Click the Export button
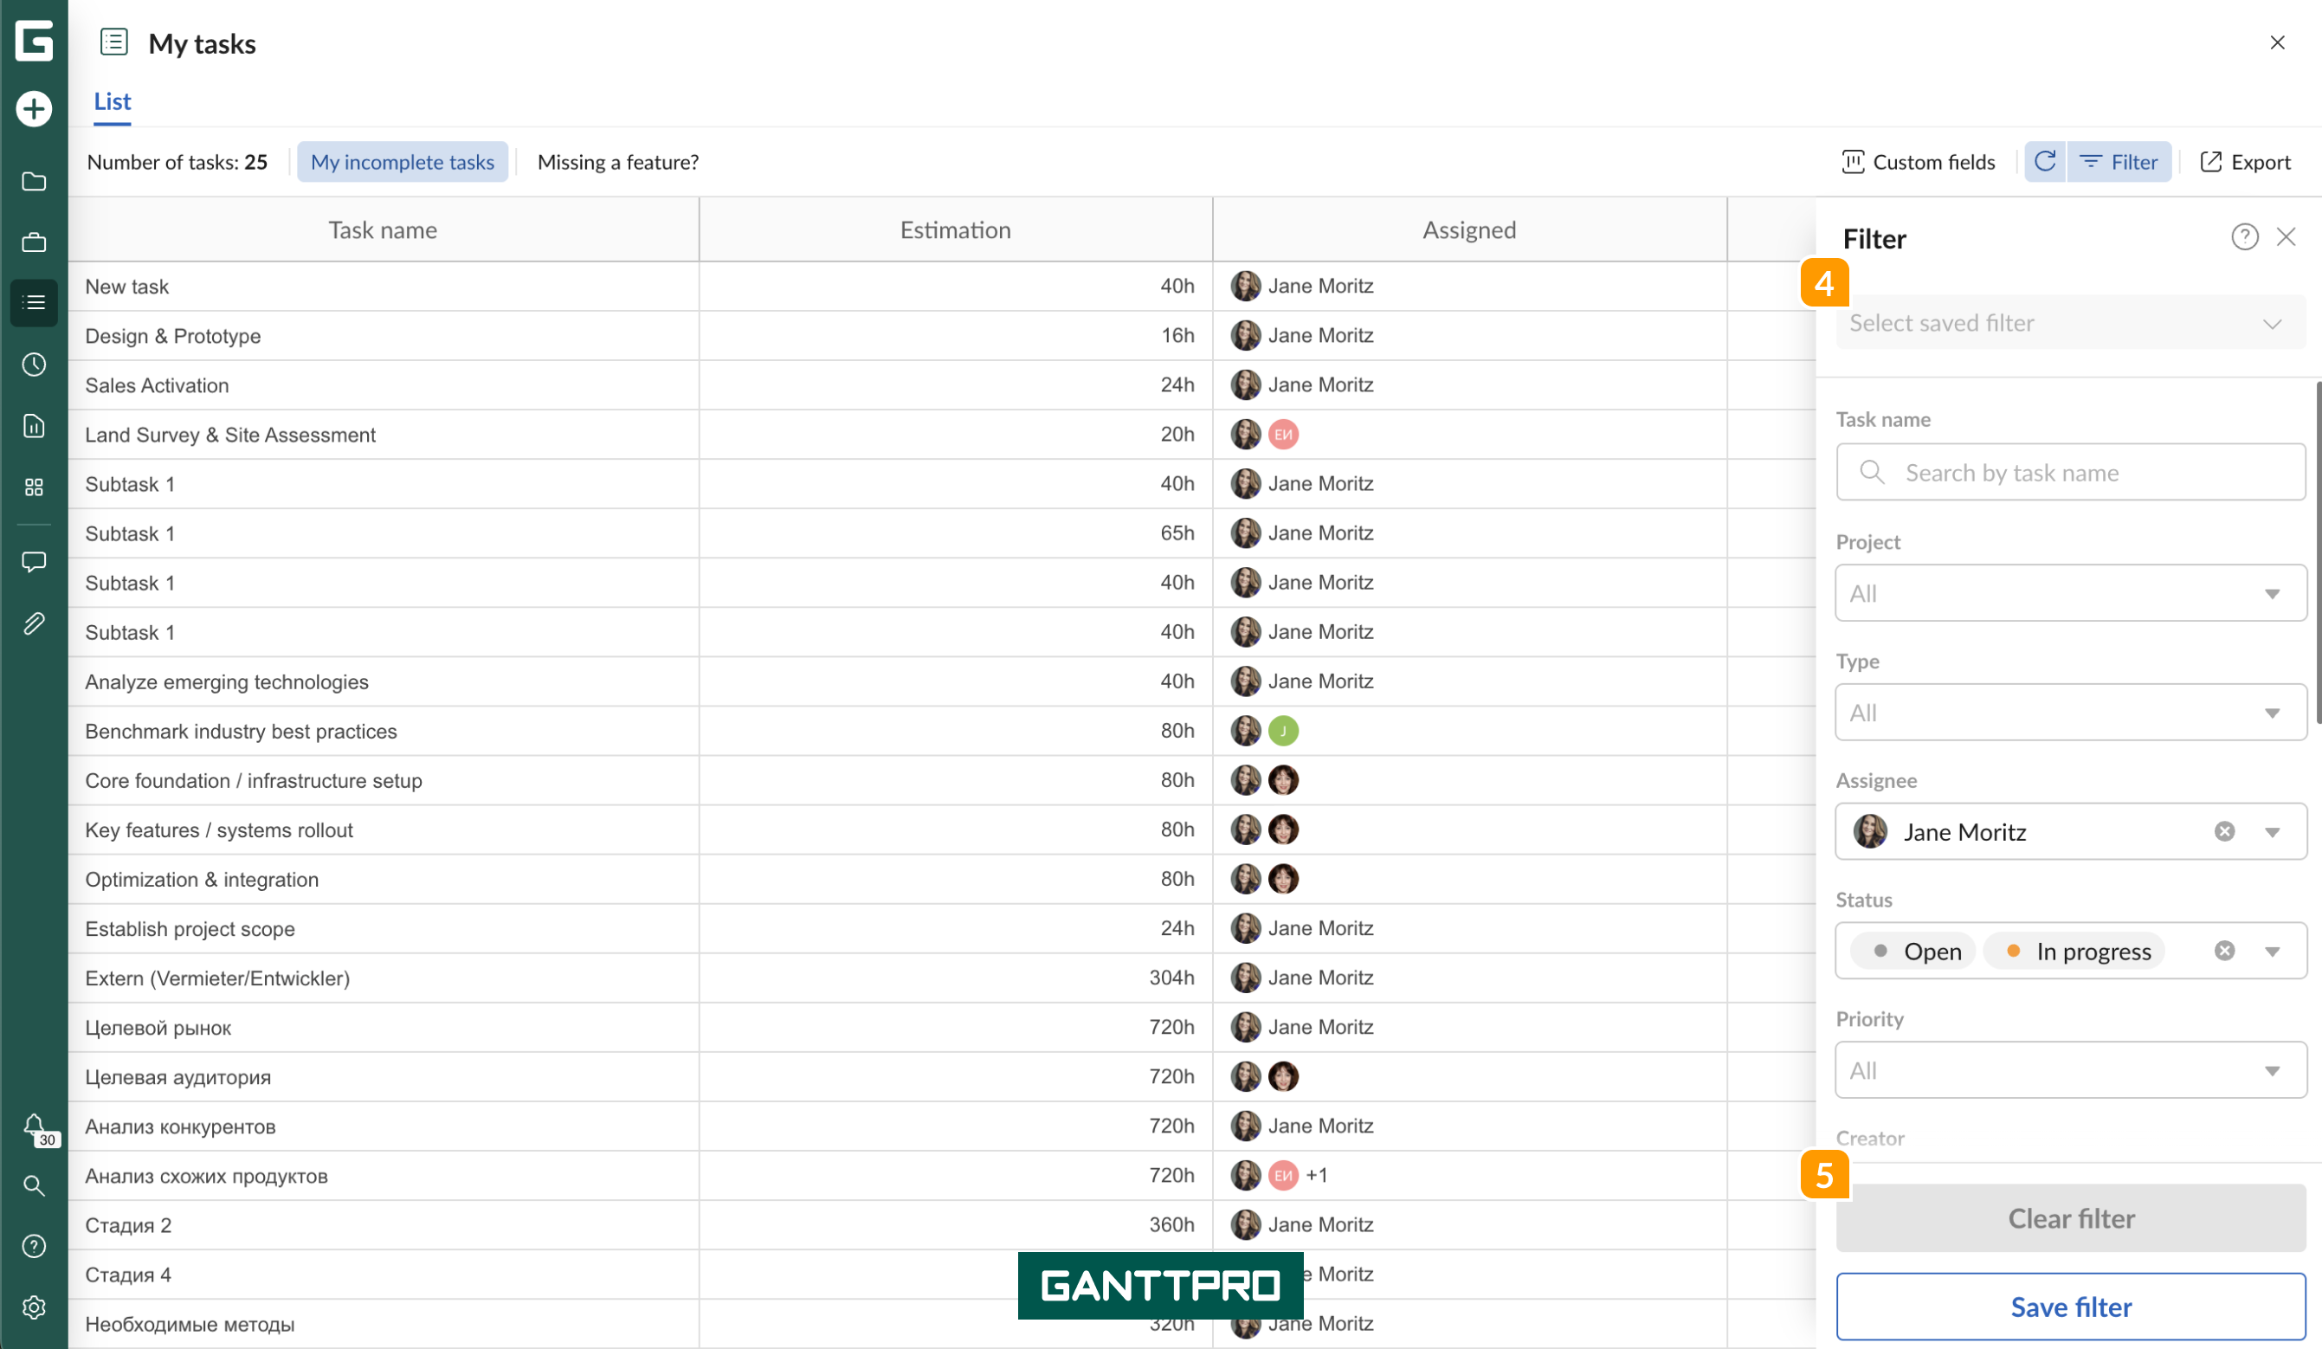The image size is (2322, 1349). click(2245, 162)
